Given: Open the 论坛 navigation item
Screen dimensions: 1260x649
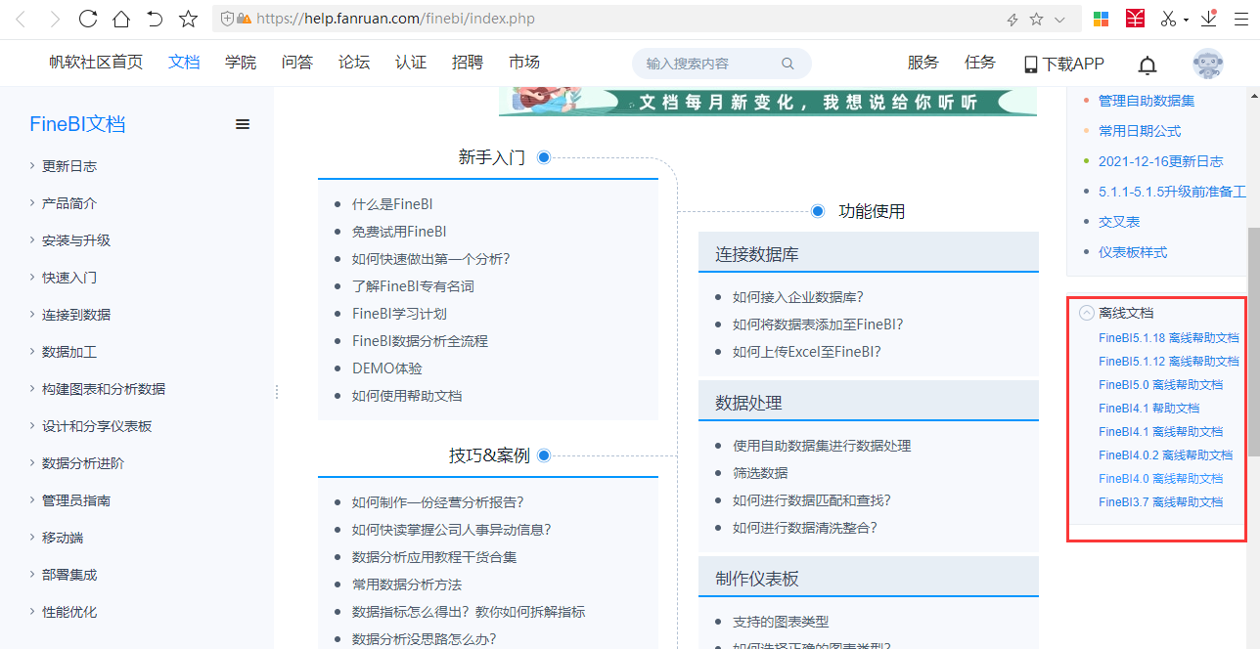Looking at the screenshot, I should coord(354,63).
